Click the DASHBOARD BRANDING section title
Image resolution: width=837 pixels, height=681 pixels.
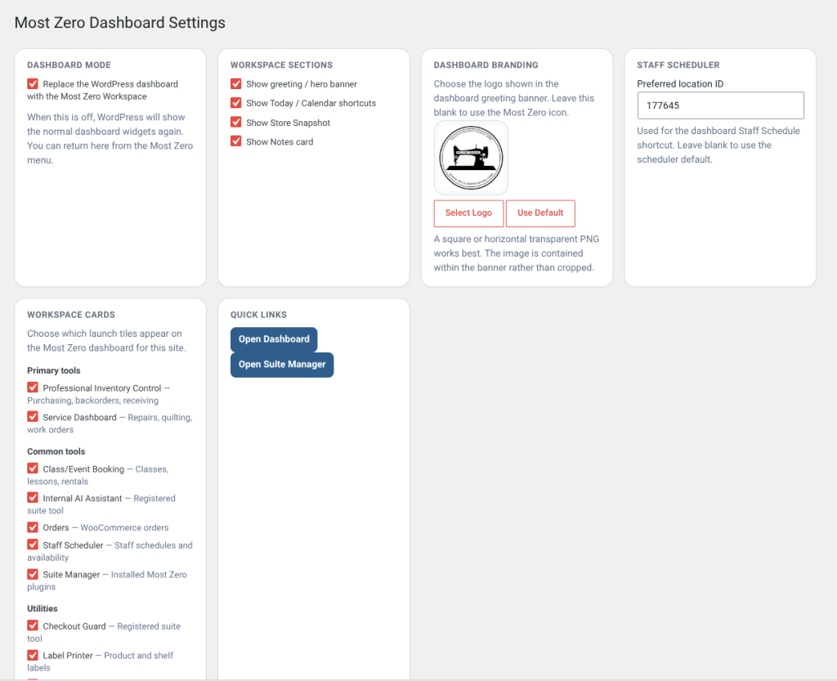pyautogui.click(x=486, y=65)
